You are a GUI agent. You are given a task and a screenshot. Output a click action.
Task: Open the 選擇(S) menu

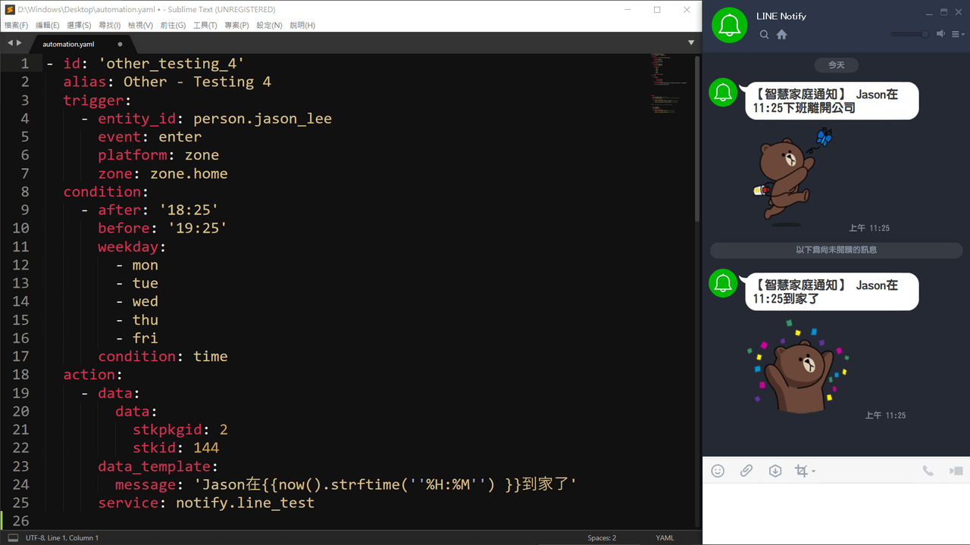tap(79, 25)
